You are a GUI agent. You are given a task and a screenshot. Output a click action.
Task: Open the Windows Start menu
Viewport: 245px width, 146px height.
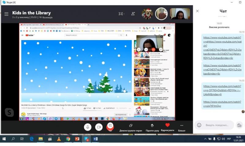4,139
